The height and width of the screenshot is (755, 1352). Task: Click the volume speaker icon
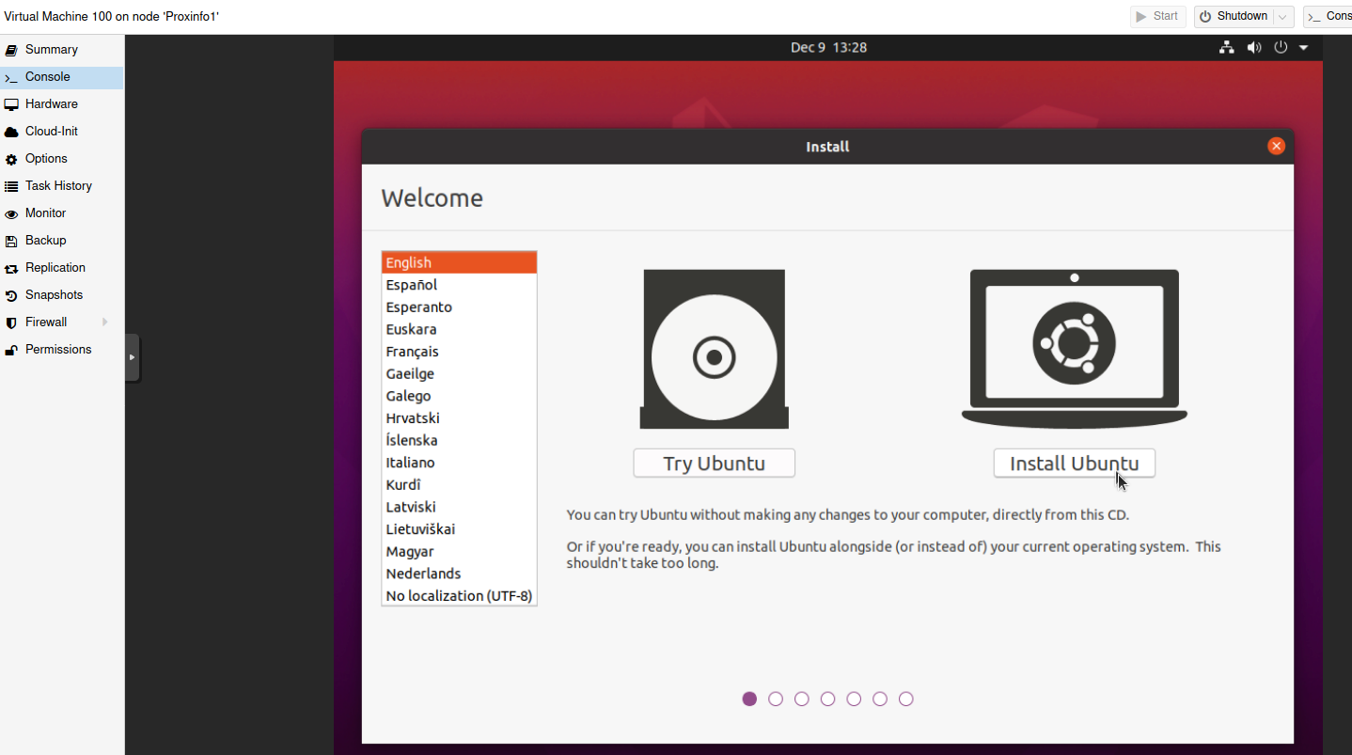click(1253, 47)
